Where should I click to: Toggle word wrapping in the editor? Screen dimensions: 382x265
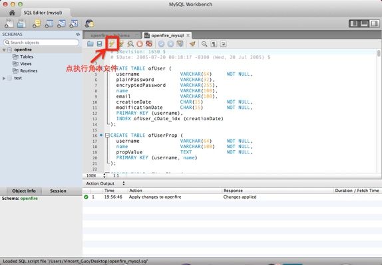pos(223,44)
